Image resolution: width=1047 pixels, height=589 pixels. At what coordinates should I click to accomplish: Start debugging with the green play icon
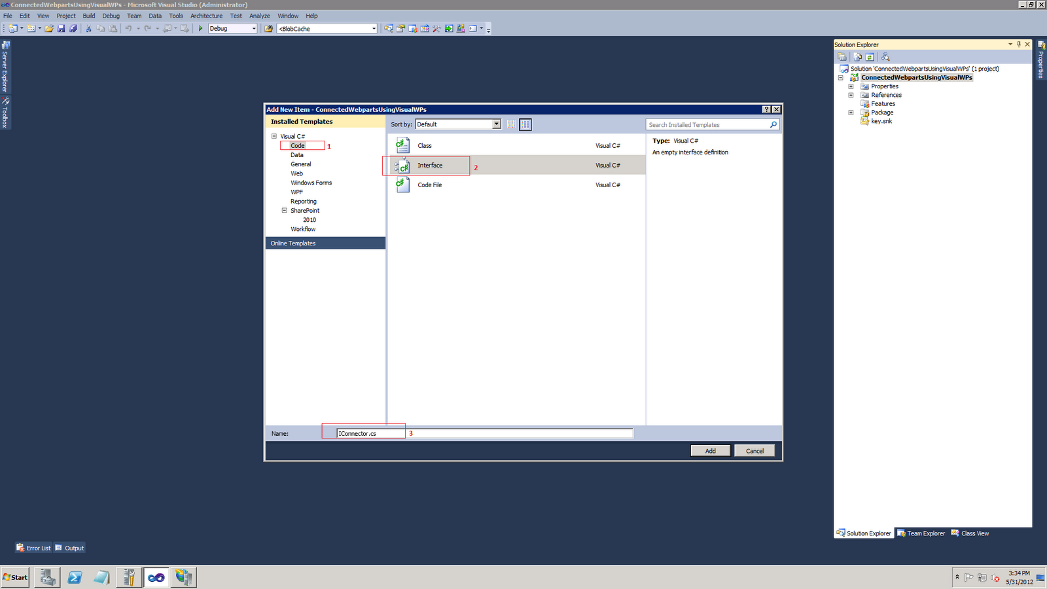click(x=201, y=29)
